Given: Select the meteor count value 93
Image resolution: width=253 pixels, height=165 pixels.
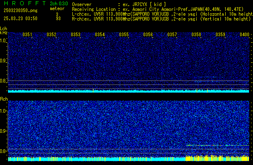Looking at the screenshot, I should pyautogui.click(x=58, y=19).
